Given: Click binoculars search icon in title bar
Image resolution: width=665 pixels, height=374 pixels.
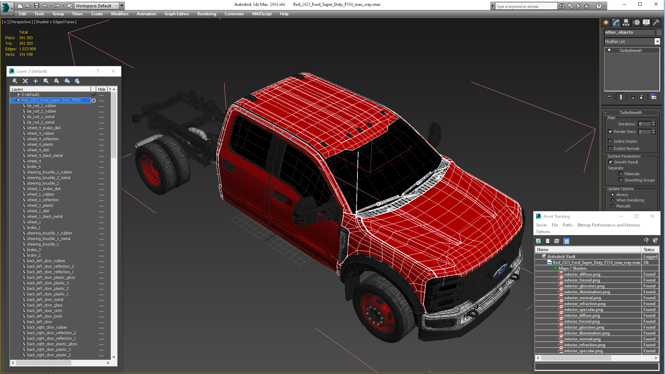Looking at the screenshot, I should [x=561, y=6].
